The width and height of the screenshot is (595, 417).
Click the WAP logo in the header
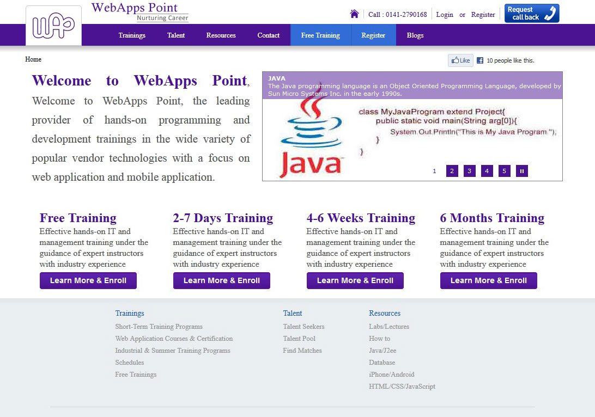(53, 26)
